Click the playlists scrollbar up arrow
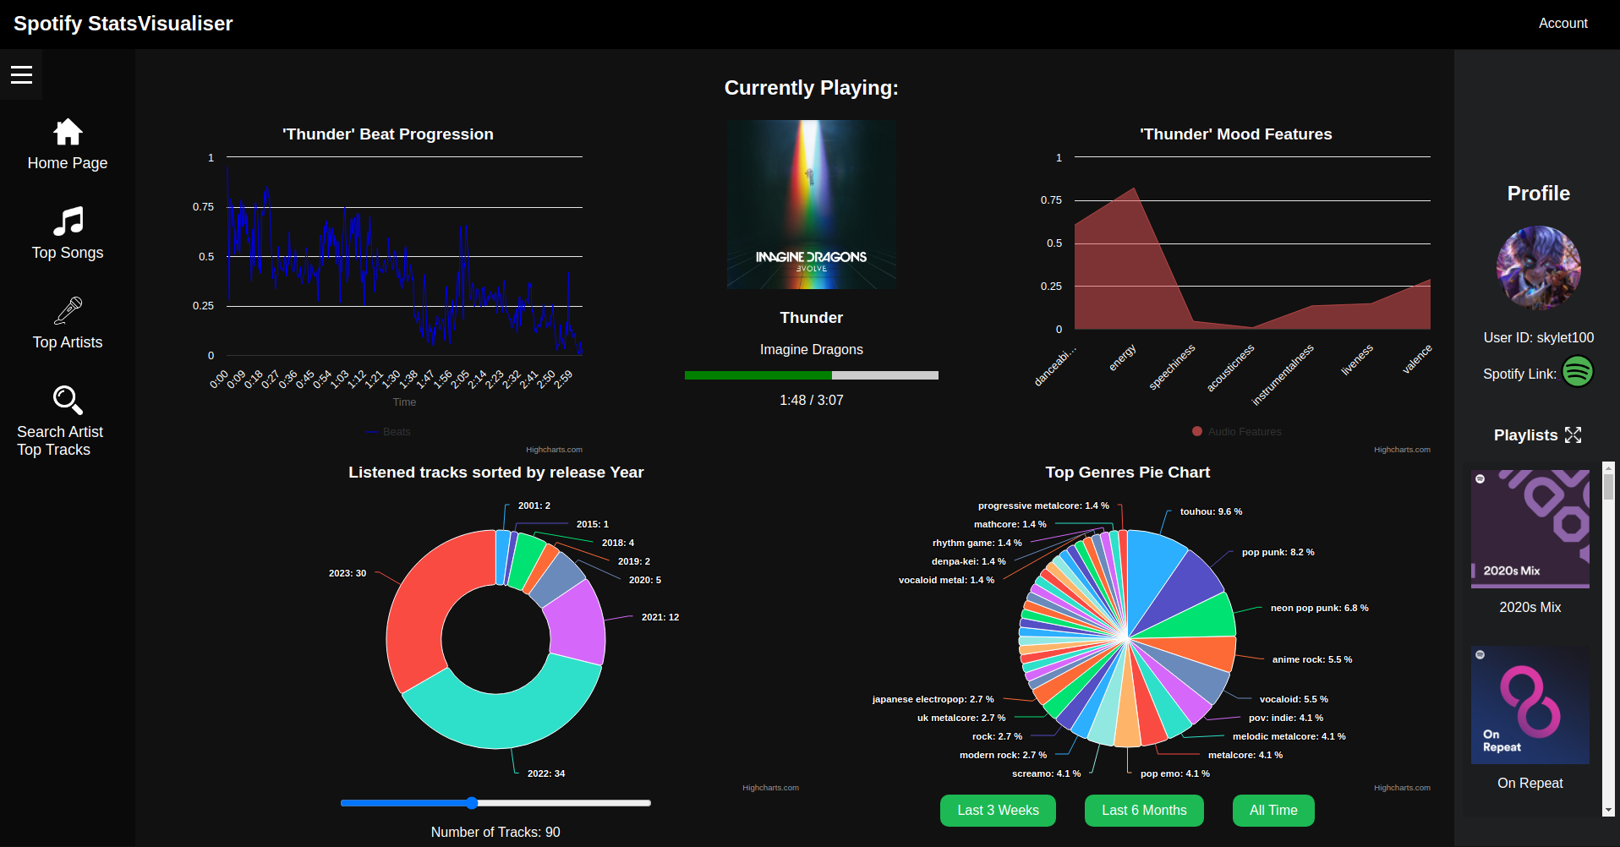 1608,467
